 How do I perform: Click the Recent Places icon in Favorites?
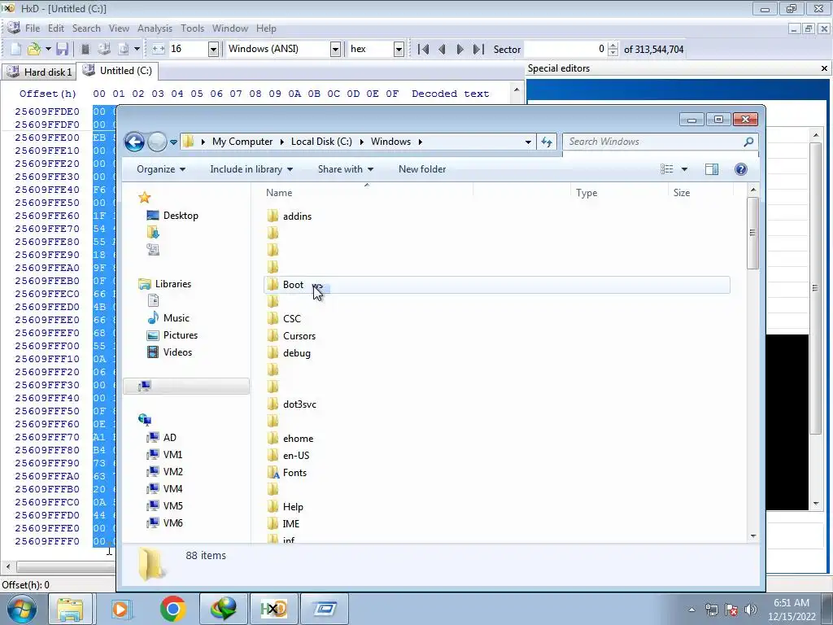click(x=153, y=249)
